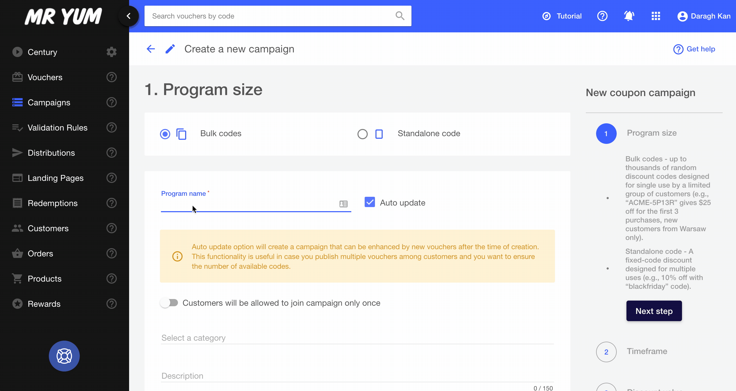The height and width of the screenshot is (391, 736).
Task: Open help for Landing Pages
Action: click(x=111, y=178)
